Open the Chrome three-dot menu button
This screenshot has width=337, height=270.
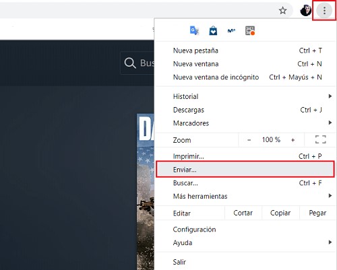coord(324,10)
